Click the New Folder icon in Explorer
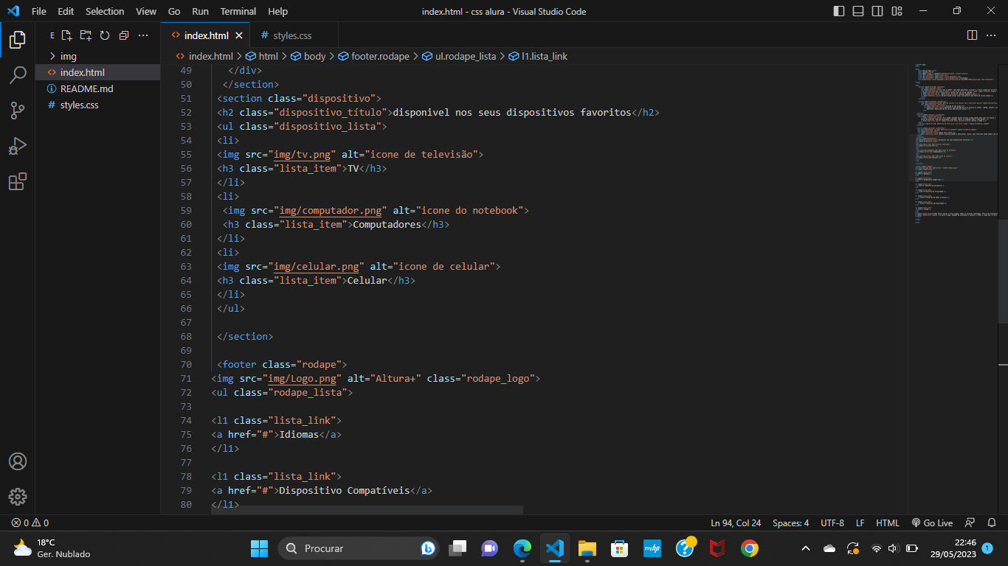Image resolution: width=1008 pixels, height=566 pixels. pyautogui.click(x=86, y=35)
